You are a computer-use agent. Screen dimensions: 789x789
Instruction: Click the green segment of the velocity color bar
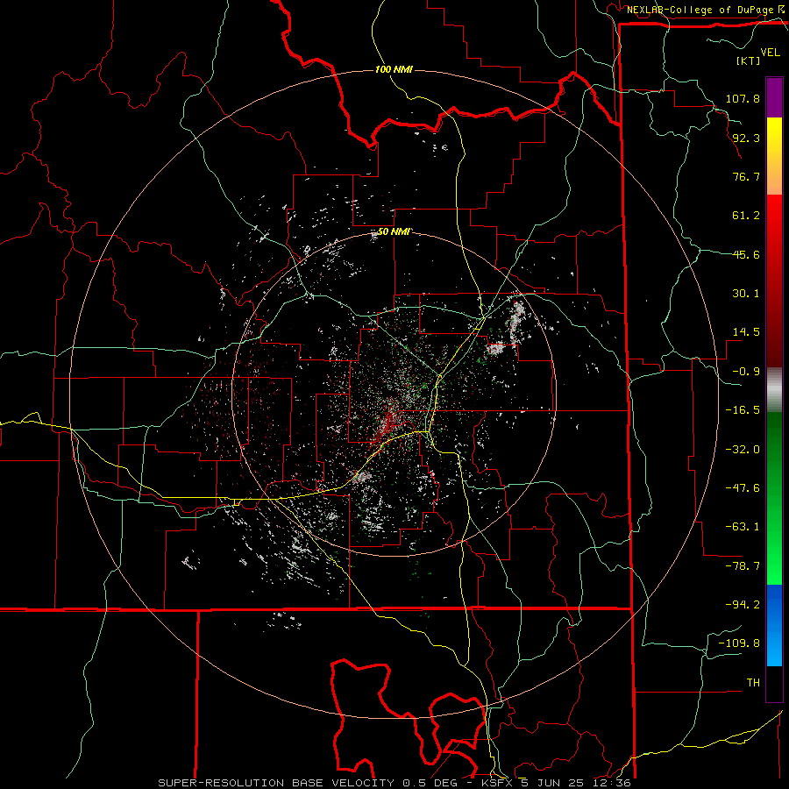(x=774, y=498)
